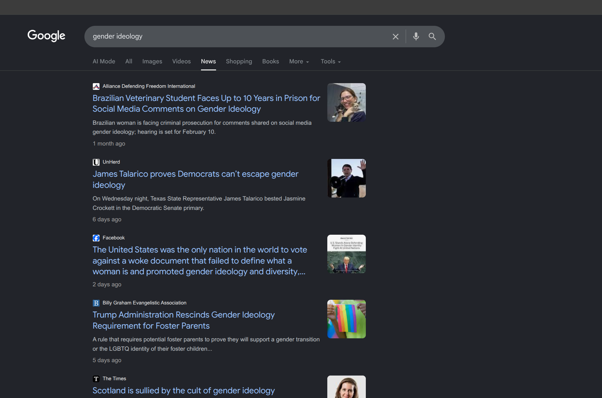Click thumbnail of man waving with megaphone
Viewport: 602px width, 398px height.
pyautogui.click(x=346, y=178)
